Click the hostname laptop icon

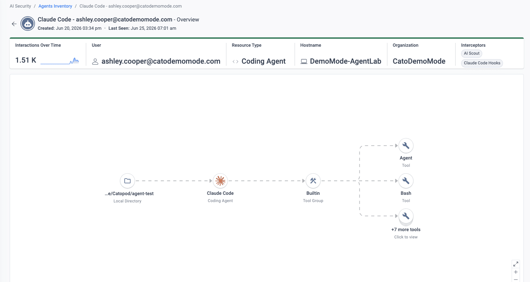(x=304, y=62)
